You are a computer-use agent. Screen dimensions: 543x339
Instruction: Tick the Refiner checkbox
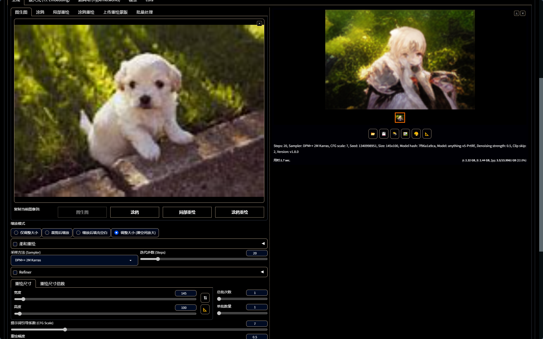[15, 273]
